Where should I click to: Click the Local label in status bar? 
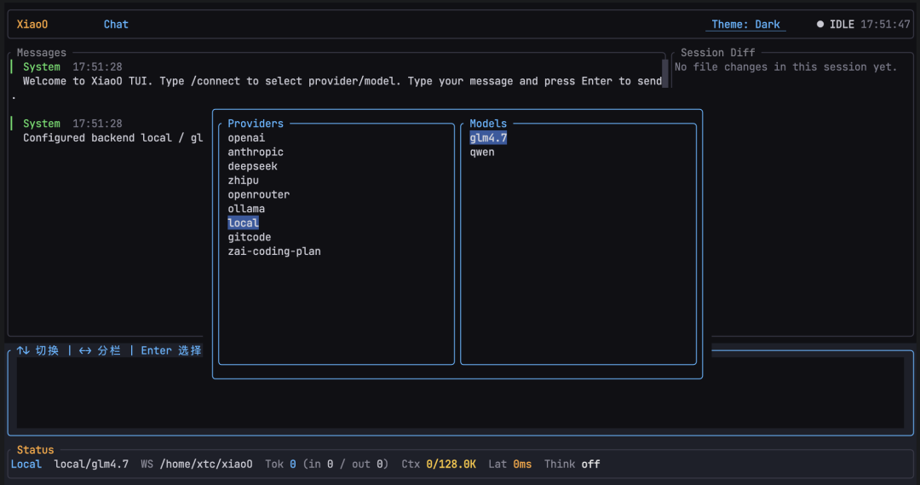[x=26, y=464]
